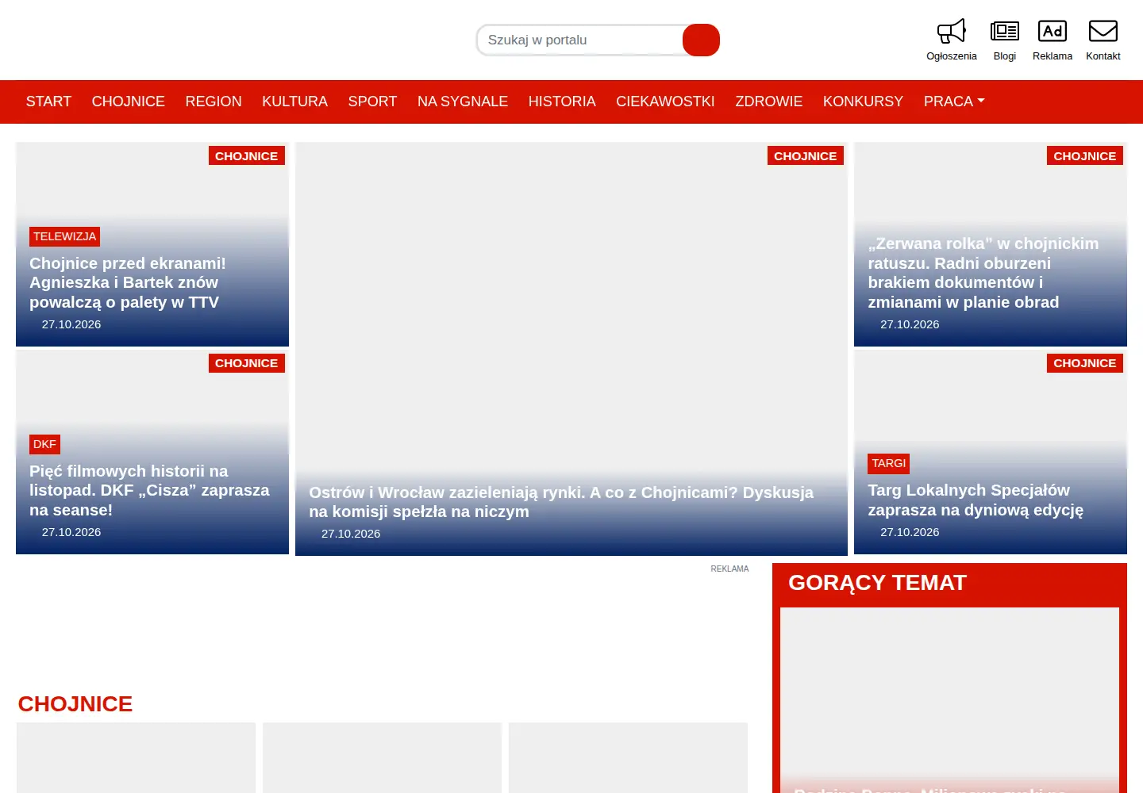Screen dimensions: 1143x793
Task: Open KONKURSY section
Action: click(863, 102)
